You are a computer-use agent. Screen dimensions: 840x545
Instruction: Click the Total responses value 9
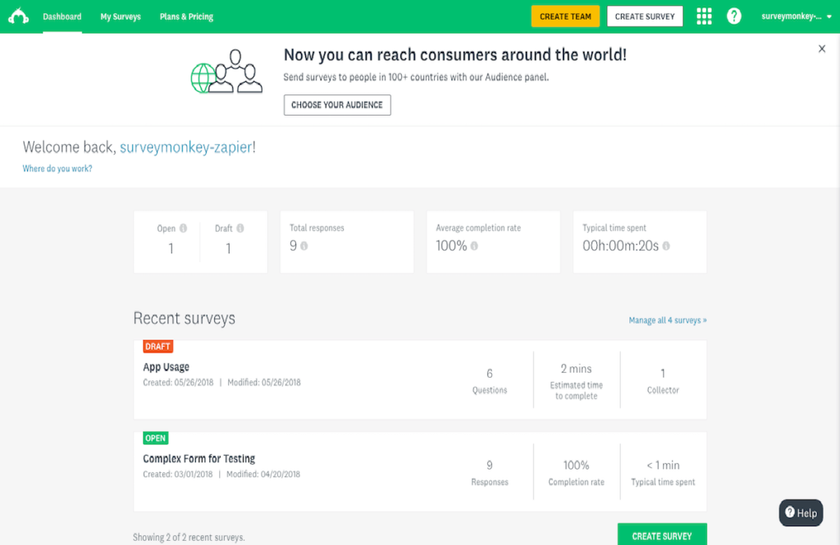click(x=293, y=246)
